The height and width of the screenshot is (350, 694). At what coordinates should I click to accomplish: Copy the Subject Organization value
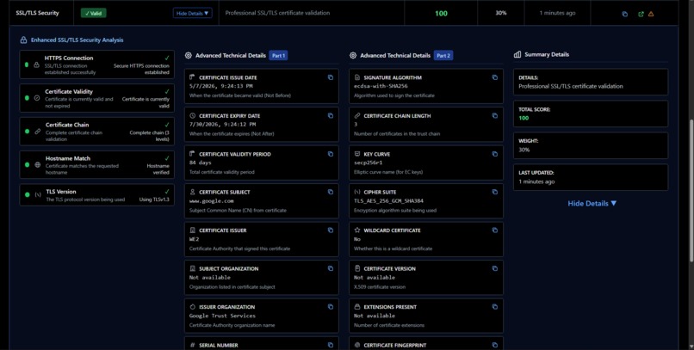330,268
